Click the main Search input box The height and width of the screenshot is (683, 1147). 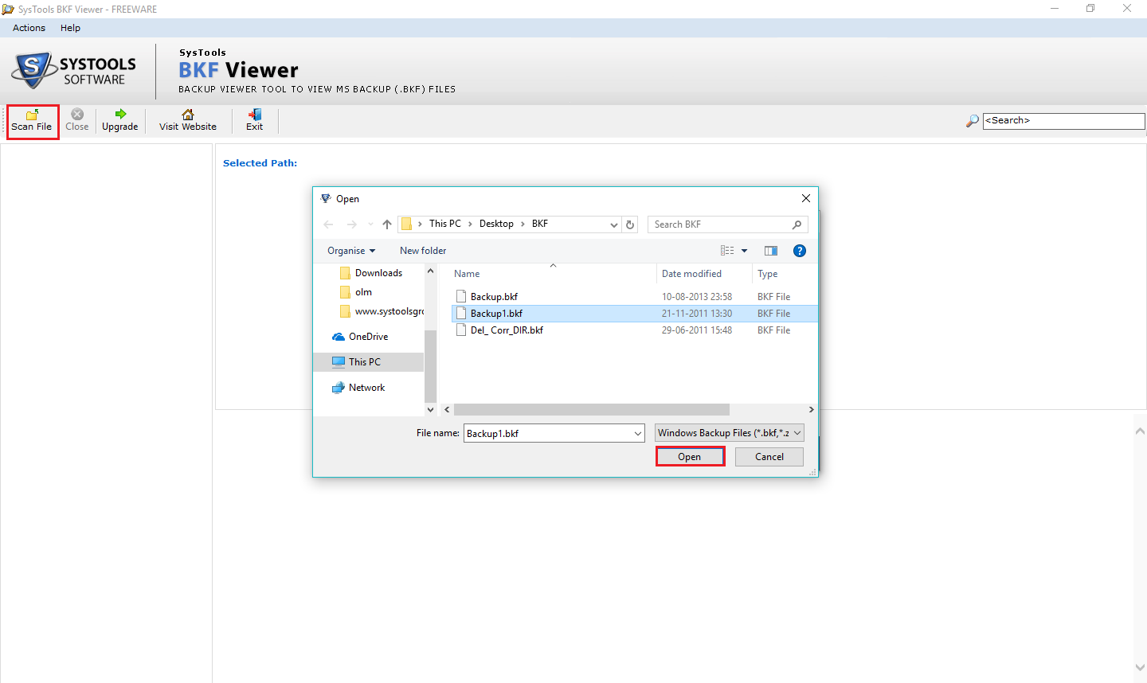point(1063,121)
